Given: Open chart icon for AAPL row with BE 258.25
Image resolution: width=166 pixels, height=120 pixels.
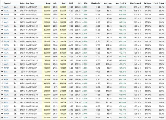Looking at the screenshot, I should pos(15,11).
